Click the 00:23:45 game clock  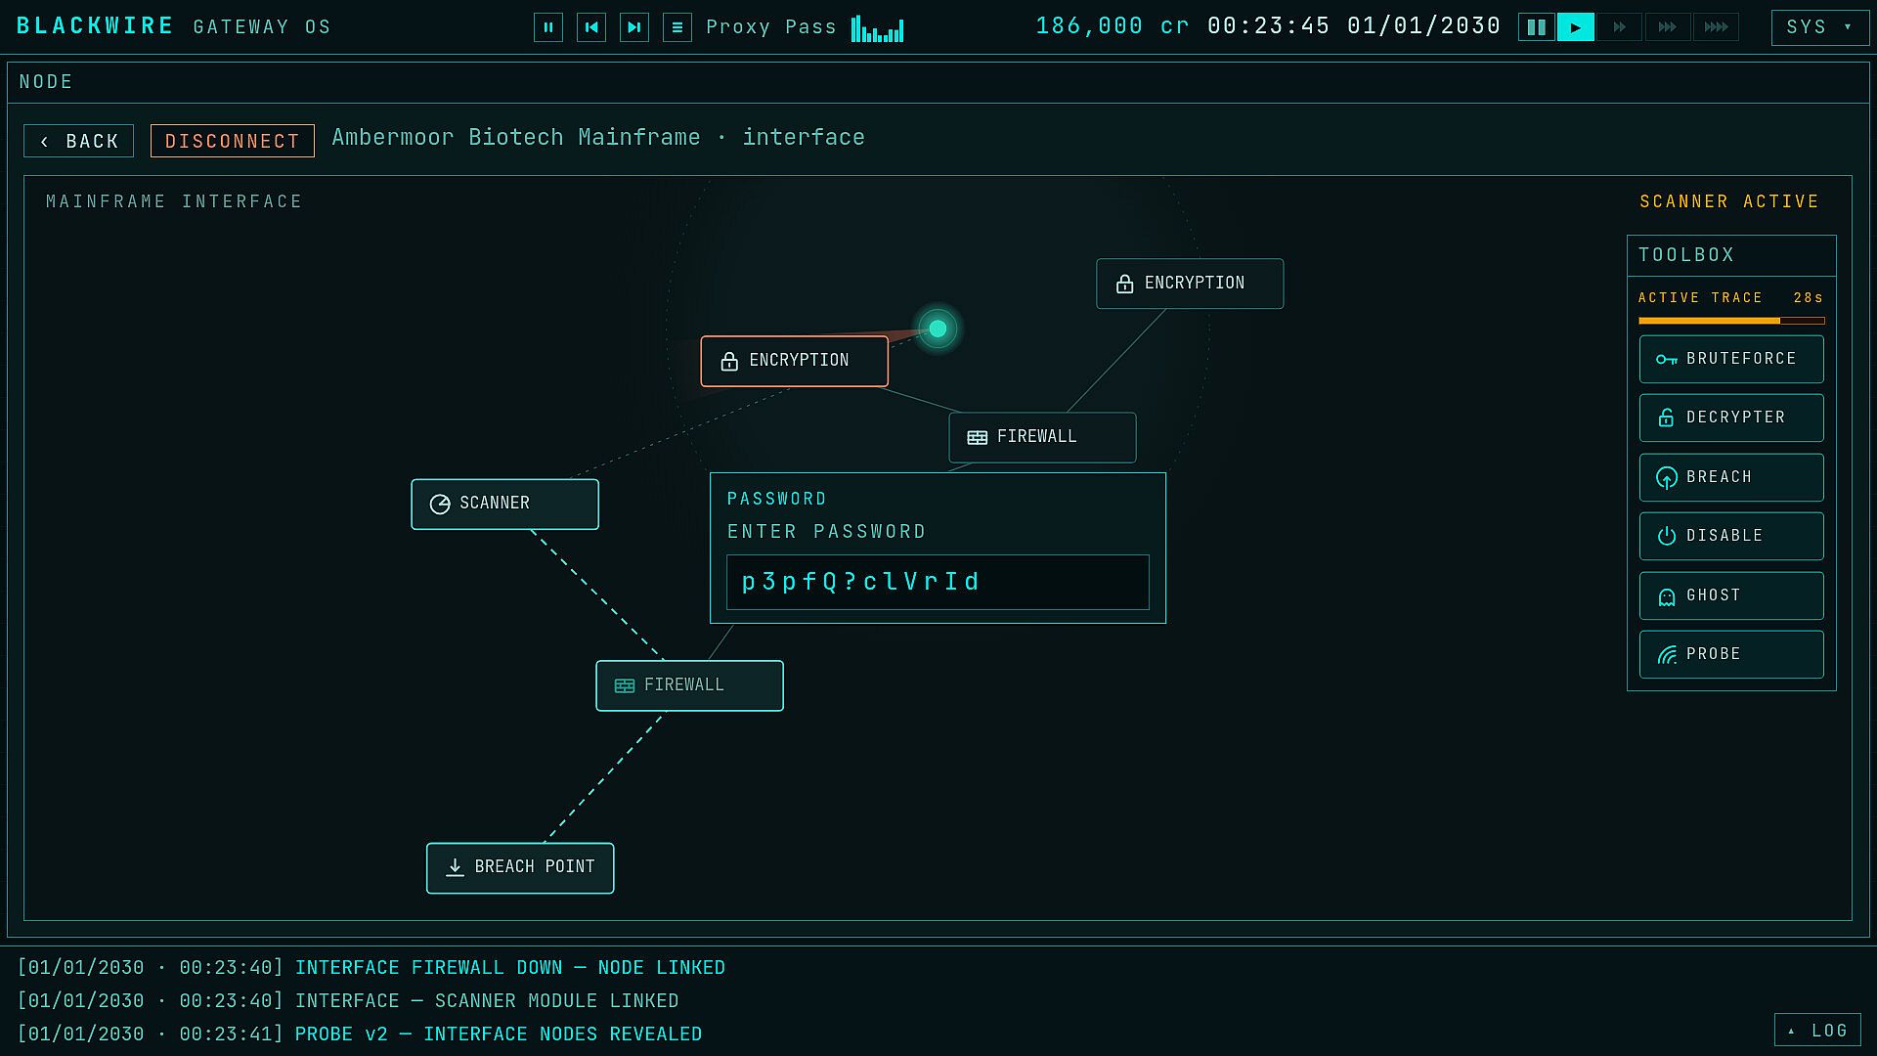pyautogui.click(x=1268, y=26)
